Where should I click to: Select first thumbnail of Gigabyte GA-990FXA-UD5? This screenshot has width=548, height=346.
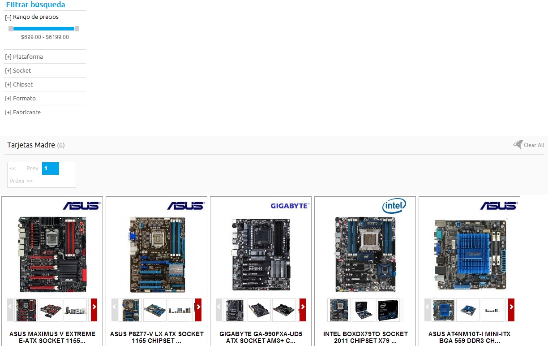(235, 310)
